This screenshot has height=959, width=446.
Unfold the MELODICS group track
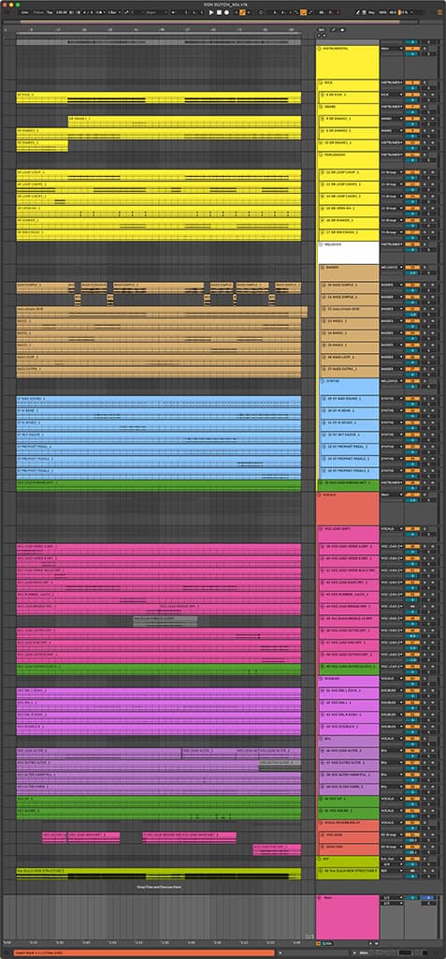click(320, 243)
